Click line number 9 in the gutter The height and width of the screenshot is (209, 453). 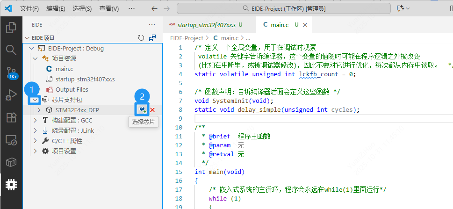(180, 118)
